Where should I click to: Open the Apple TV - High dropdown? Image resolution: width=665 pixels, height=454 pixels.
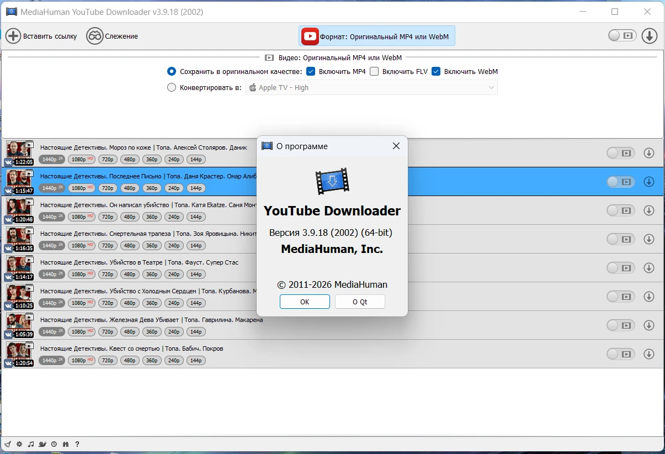click(x=371, y=87)
